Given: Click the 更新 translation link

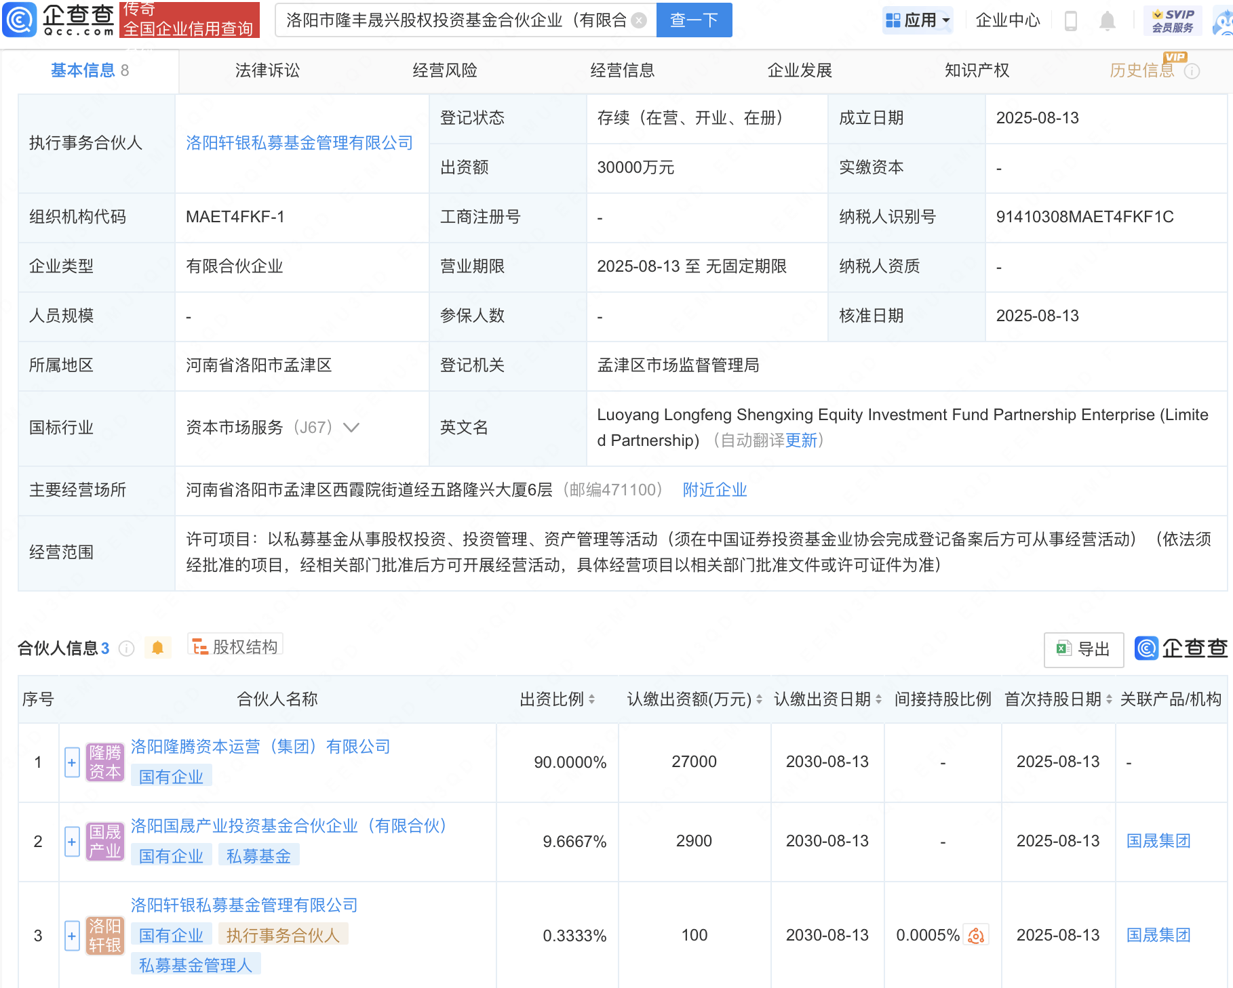Looking at the screenshot, I should [x=801, y=440].
